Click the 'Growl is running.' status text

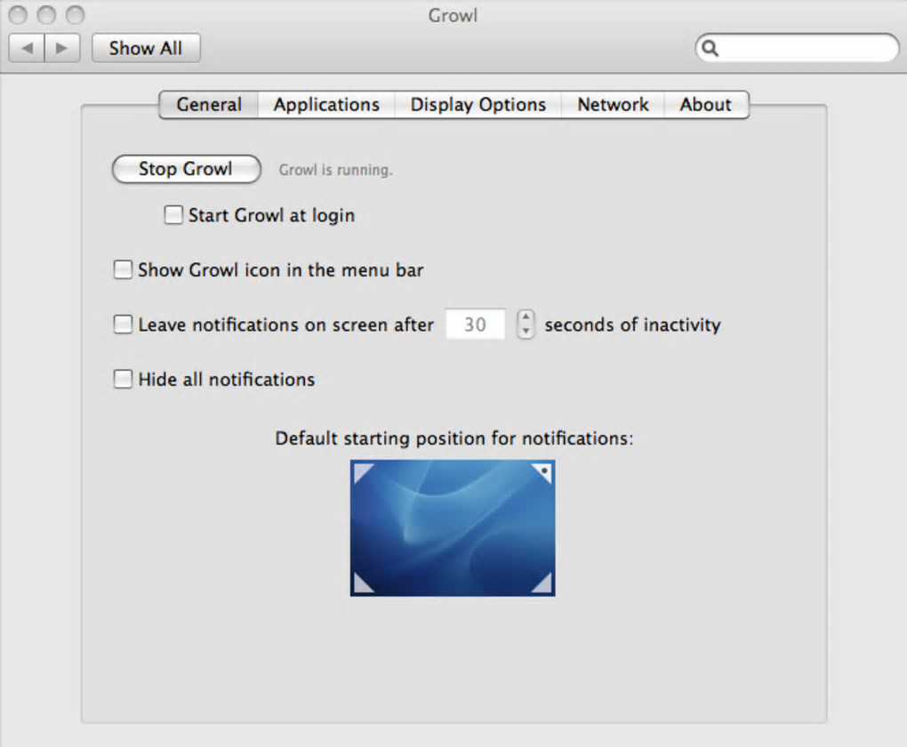tap(335, 170)
